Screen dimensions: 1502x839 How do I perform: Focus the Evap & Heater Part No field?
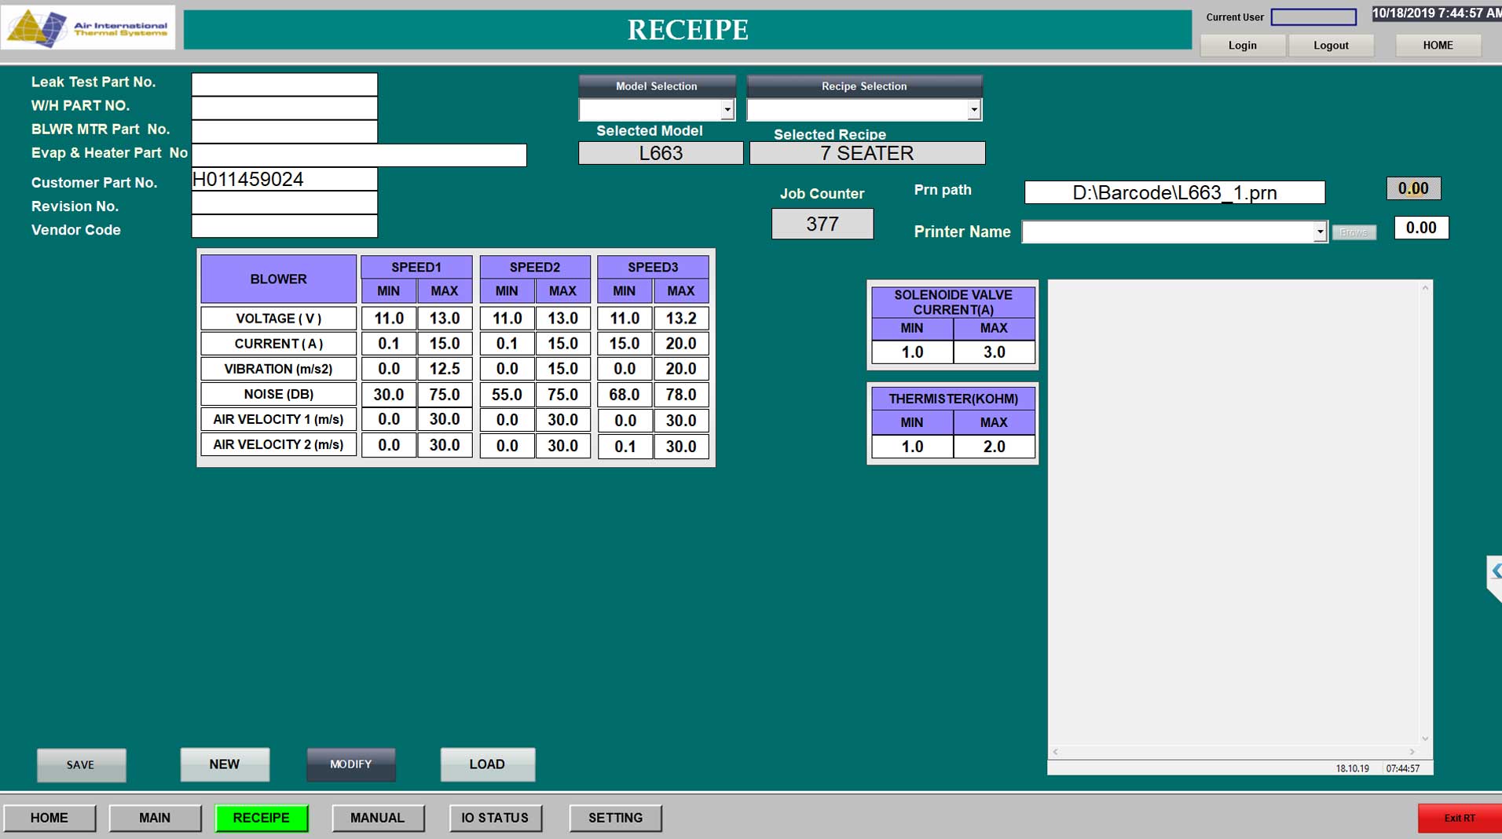359,155
